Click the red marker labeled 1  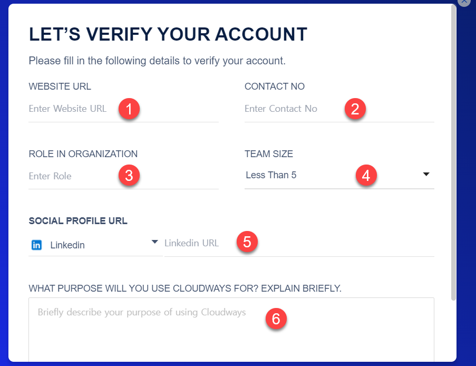point(129,108)
